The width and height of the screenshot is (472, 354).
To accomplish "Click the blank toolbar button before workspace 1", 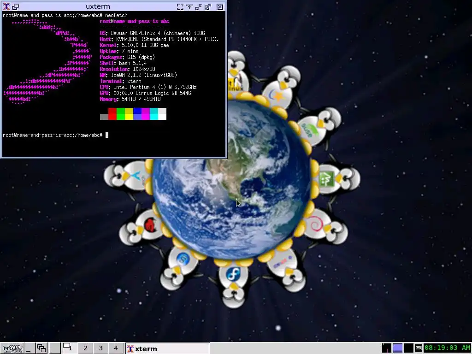I will pos(54,348).
